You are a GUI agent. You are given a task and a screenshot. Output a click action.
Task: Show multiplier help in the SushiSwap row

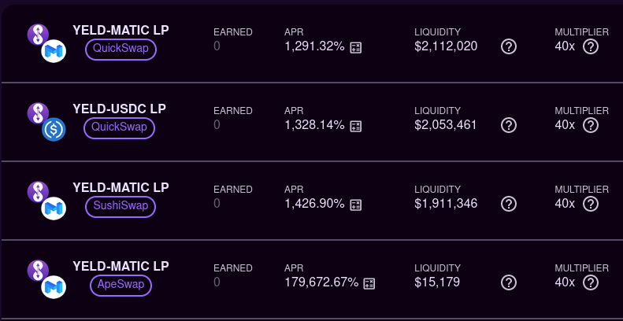591,204
